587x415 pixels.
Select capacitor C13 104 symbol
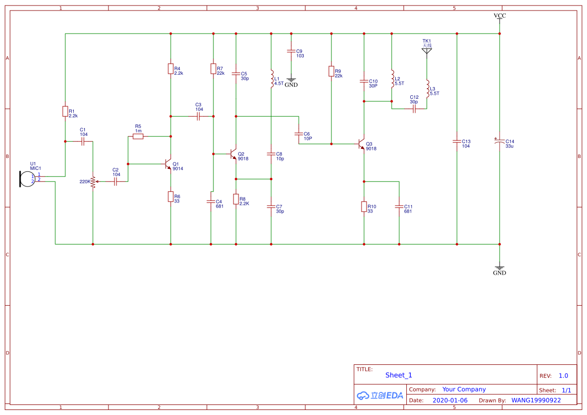pos(457,141)
